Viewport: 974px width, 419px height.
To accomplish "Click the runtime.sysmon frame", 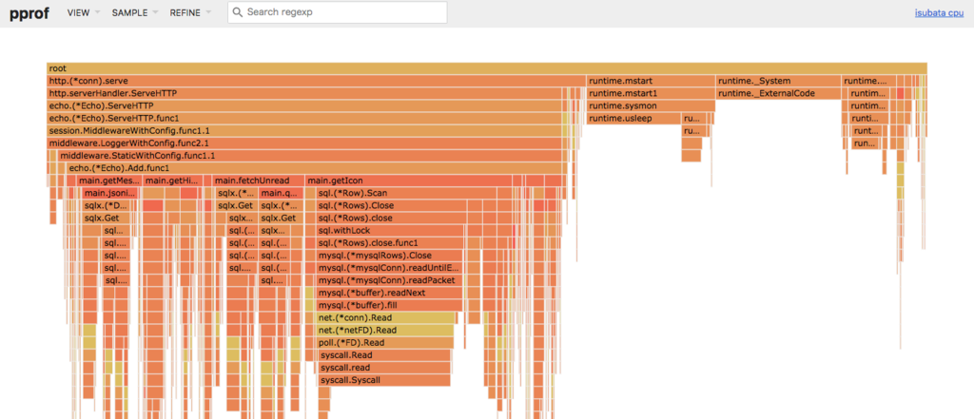I will [x=651, y=106].
